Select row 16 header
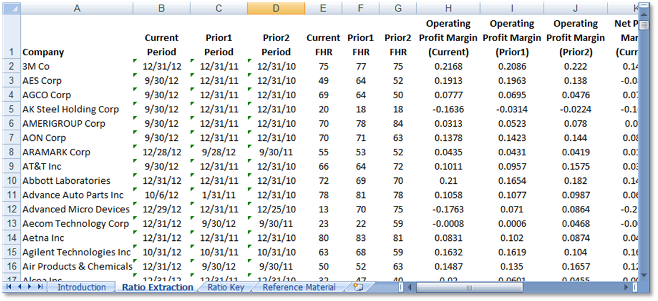658x301 pixels. point(11,266)
